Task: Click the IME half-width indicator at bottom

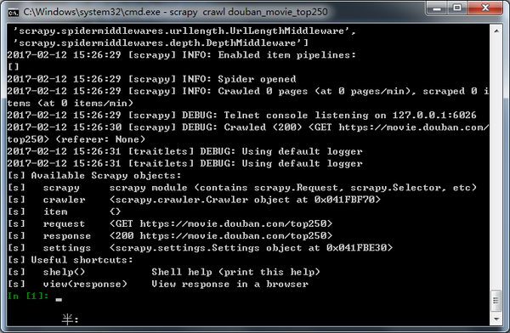Action: click(x=71, y=319)
